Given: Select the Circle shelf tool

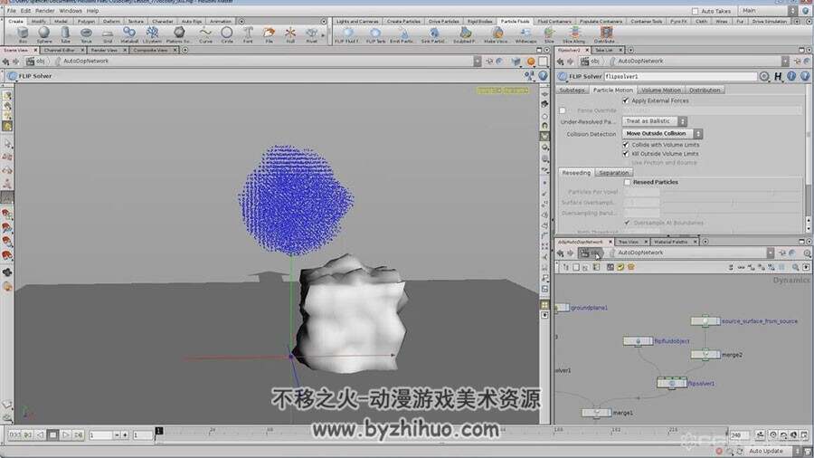Looking at the screenshot, I should (227, 34).
